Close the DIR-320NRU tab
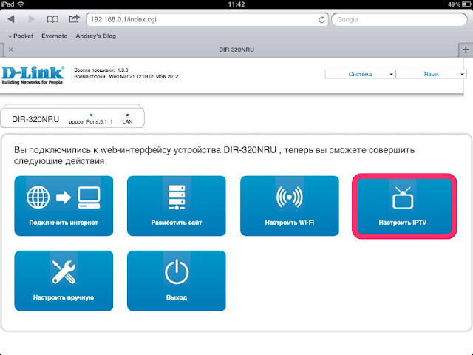473x355 pixels. pos(11,50)
